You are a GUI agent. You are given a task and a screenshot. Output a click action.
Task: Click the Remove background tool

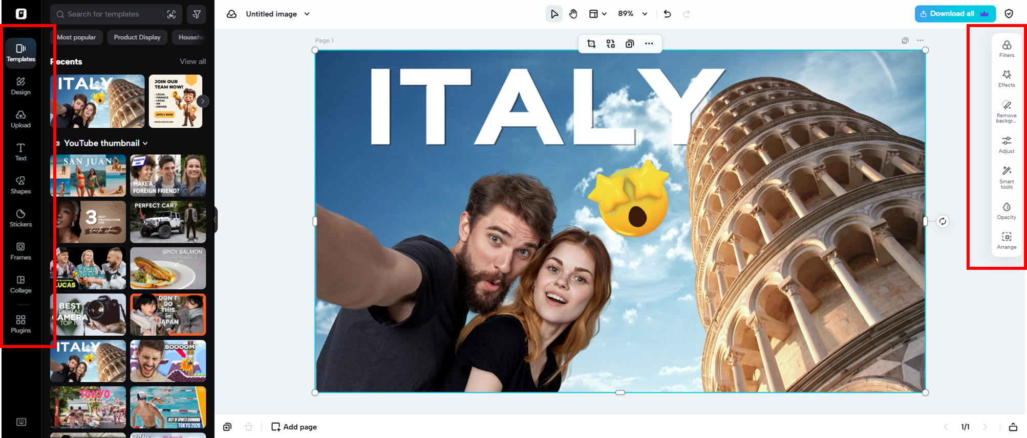[1007, 110]
